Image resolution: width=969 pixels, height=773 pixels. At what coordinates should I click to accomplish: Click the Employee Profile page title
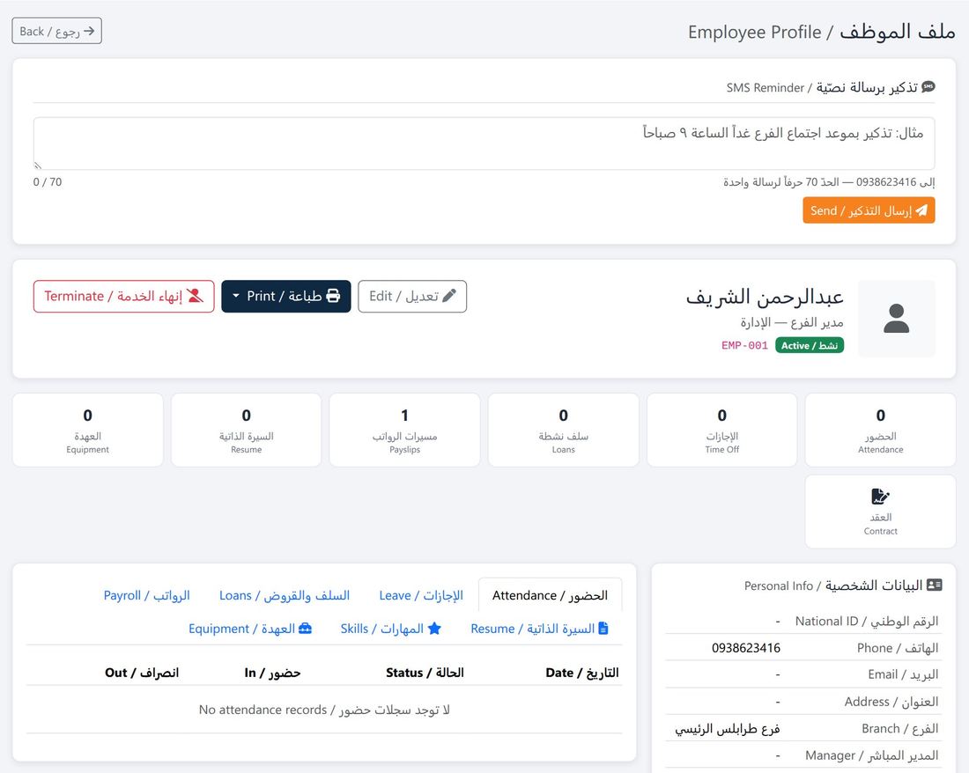click(822, 32)
